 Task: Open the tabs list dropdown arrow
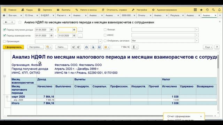tap(220, 15)
